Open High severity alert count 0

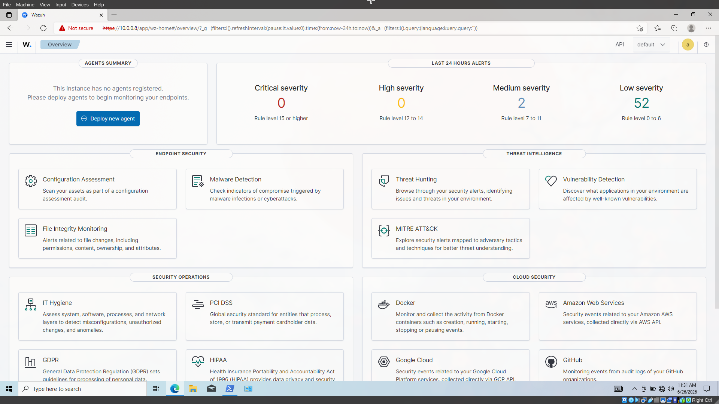[x=401, y=103]
